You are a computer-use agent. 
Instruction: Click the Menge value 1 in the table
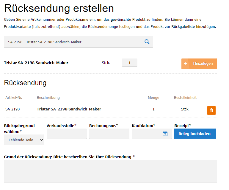153,109
